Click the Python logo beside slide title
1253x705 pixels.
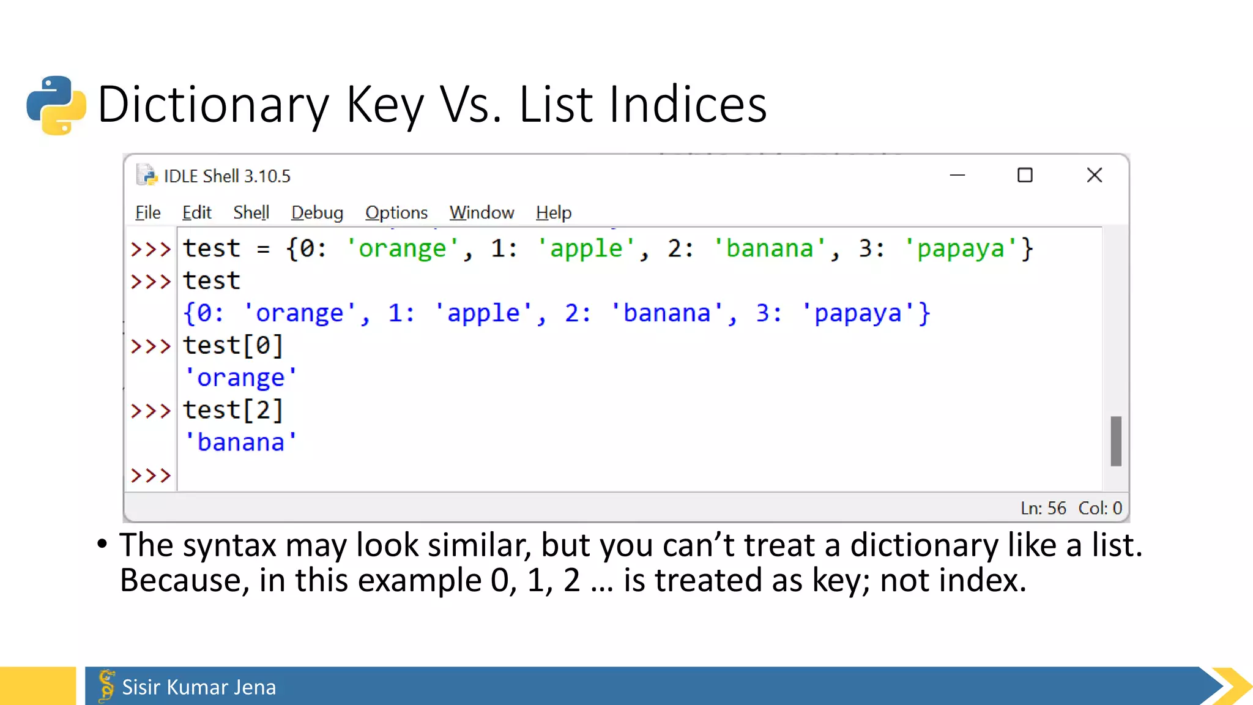(56, 105)
